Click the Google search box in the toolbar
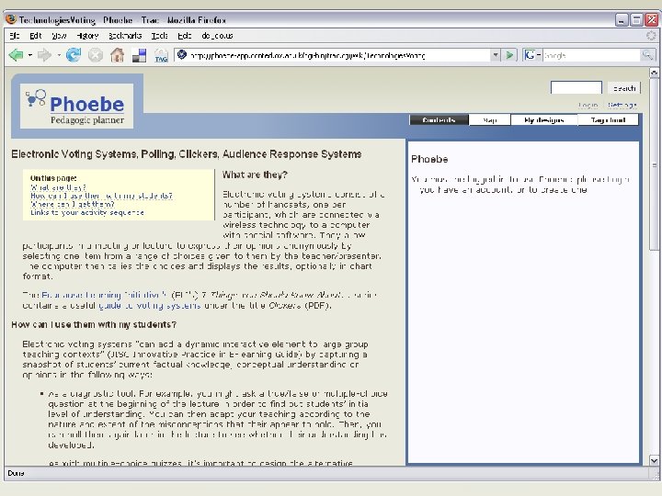Screen dimensions: 662x496 590,55
